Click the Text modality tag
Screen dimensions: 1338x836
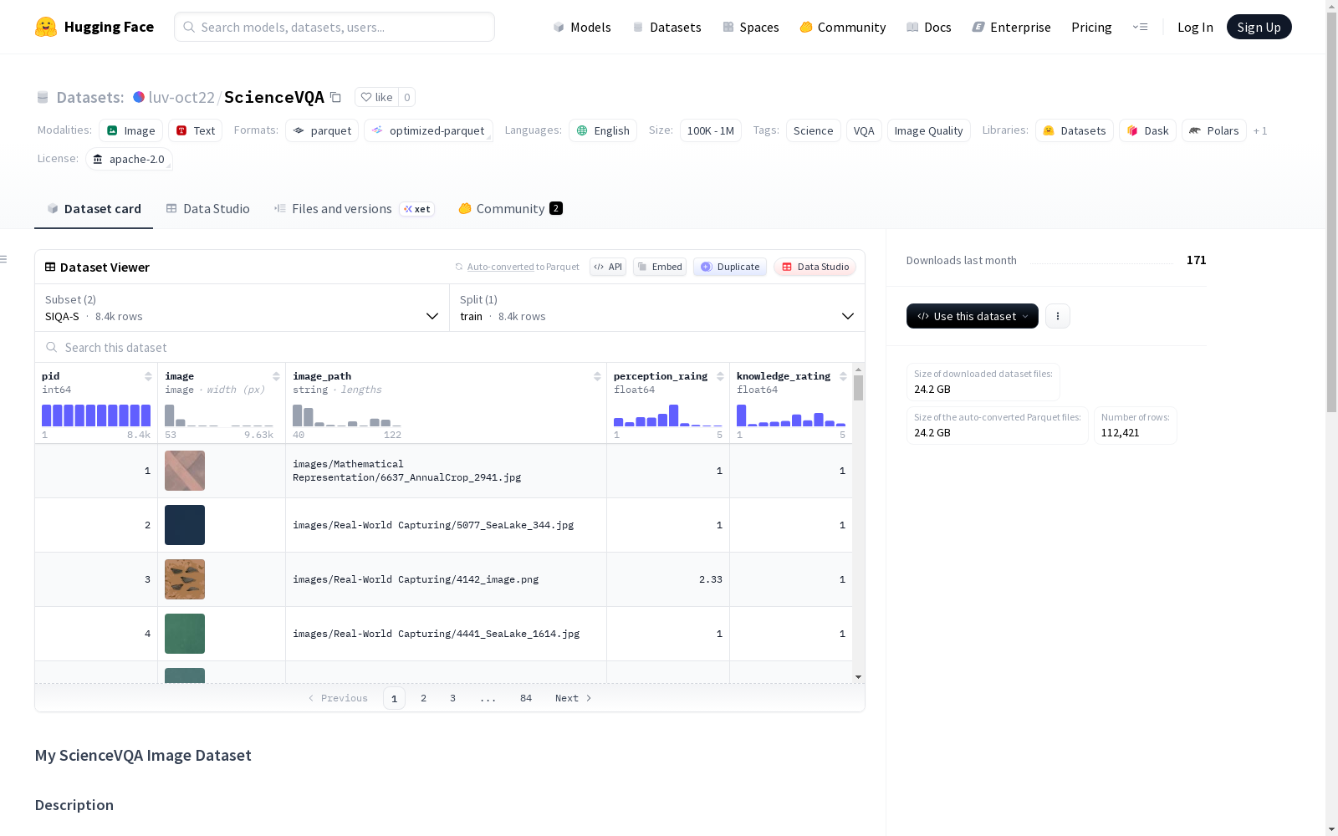click(x=196, y=130)
